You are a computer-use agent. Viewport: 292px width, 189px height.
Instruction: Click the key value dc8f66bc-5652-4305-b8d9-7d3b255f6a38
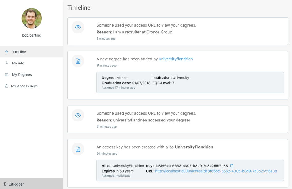(x=191, y=166)
